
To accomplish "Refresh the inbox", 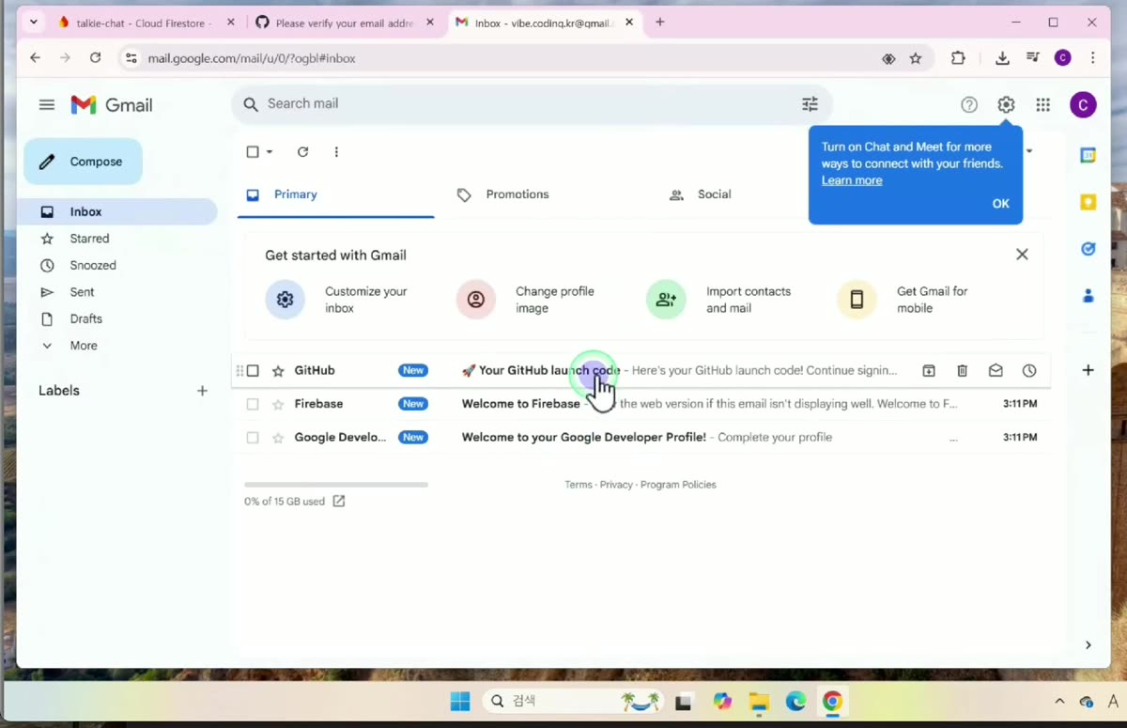I will pyautogui.click(x=302, y=152).
